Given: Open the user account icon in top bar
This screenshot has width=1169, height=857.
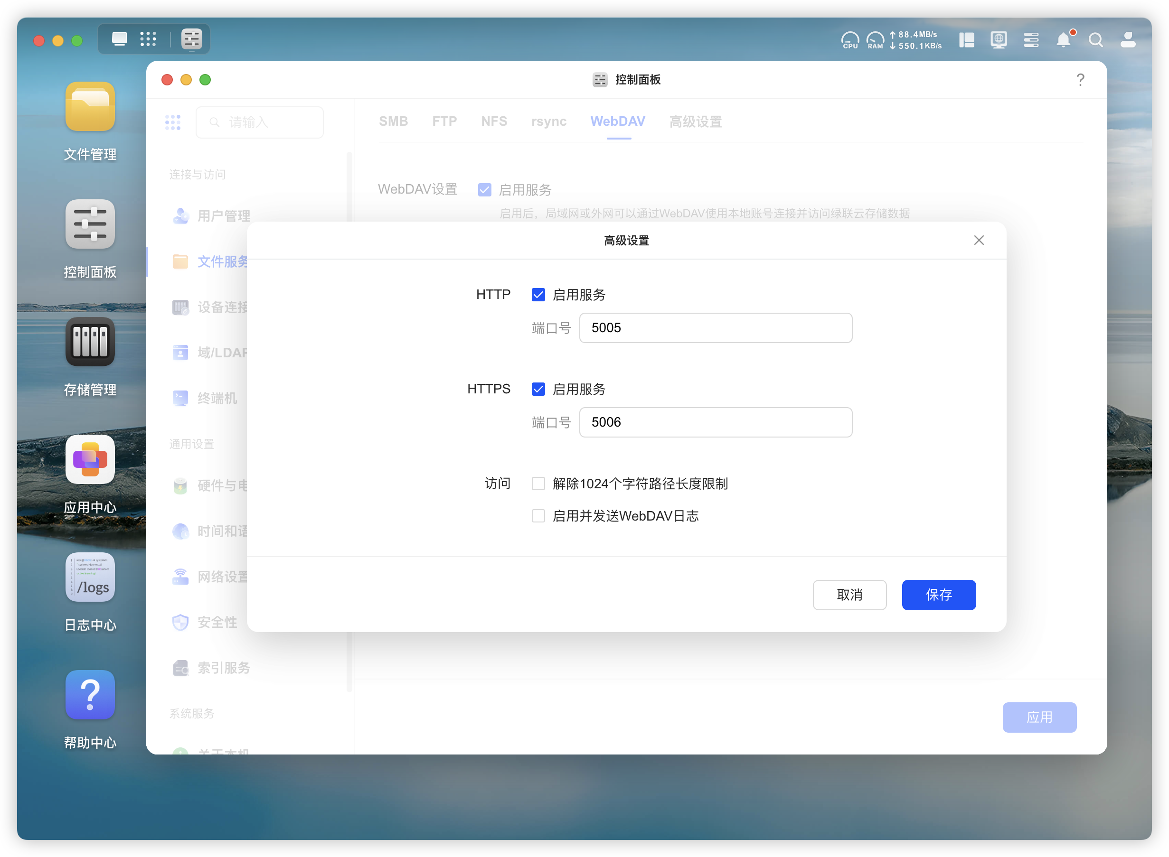Looking at the screenshot, I should [x=1128, y=40].
